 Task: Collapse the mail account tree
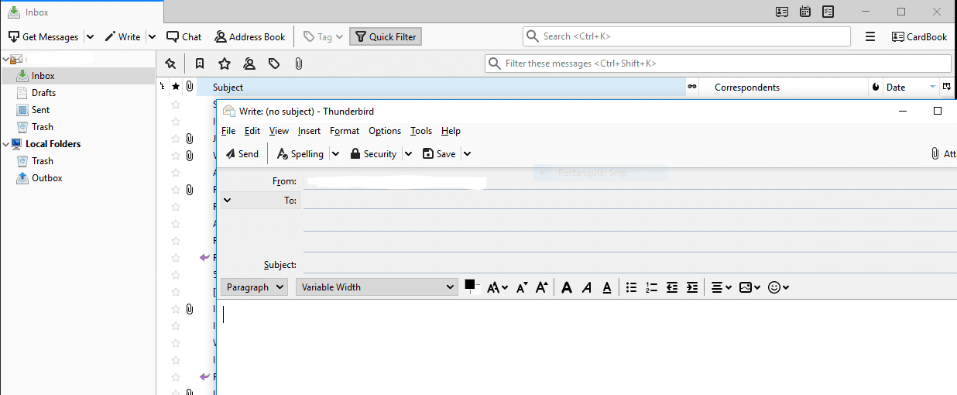coord(5,59)
